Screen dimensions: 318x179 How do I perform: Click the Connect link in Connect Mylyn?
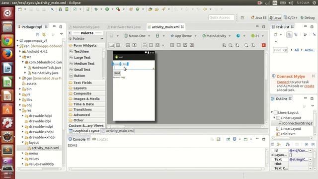point(283,82)
